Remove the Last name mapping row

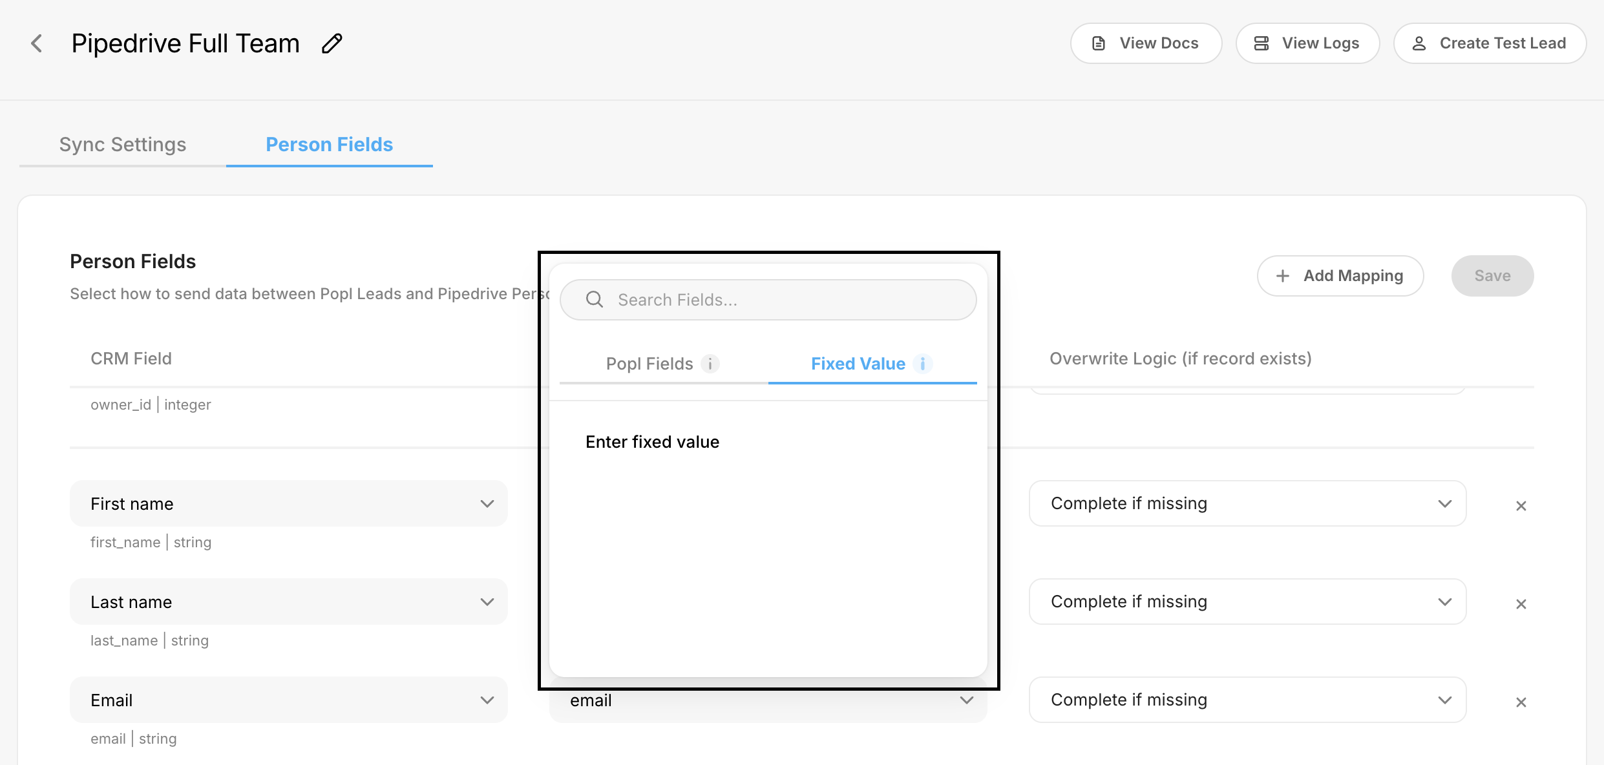1521,604
